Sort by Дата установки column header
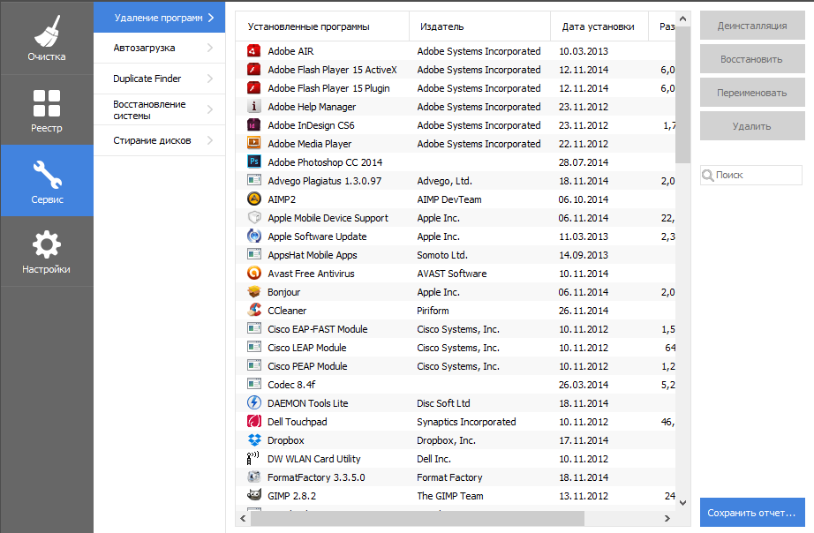 click(x=598, y=26)
